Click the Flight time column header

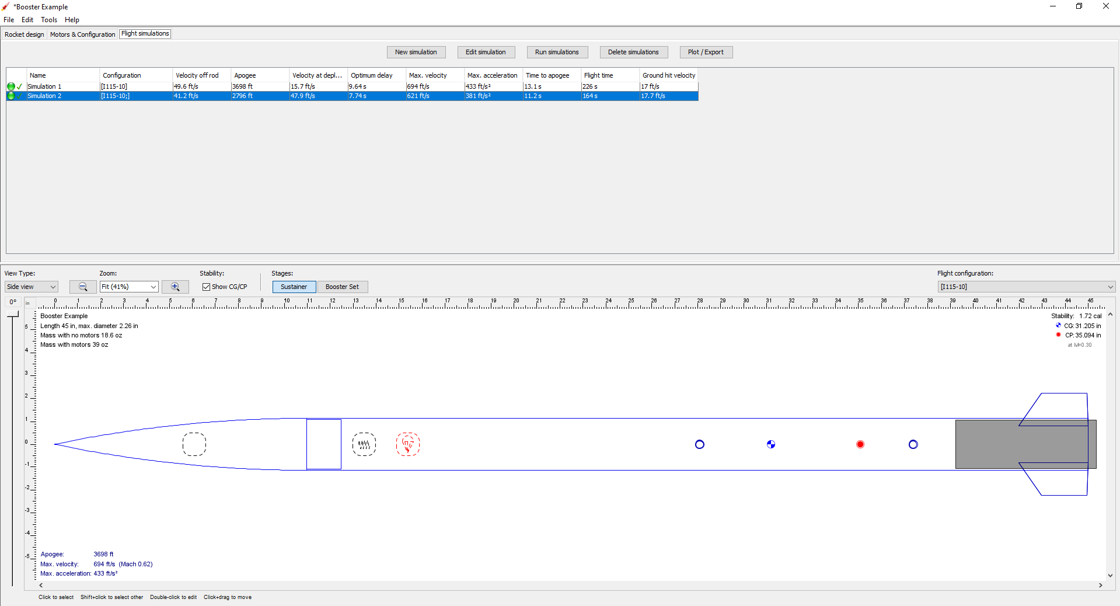tap(610, 75)
